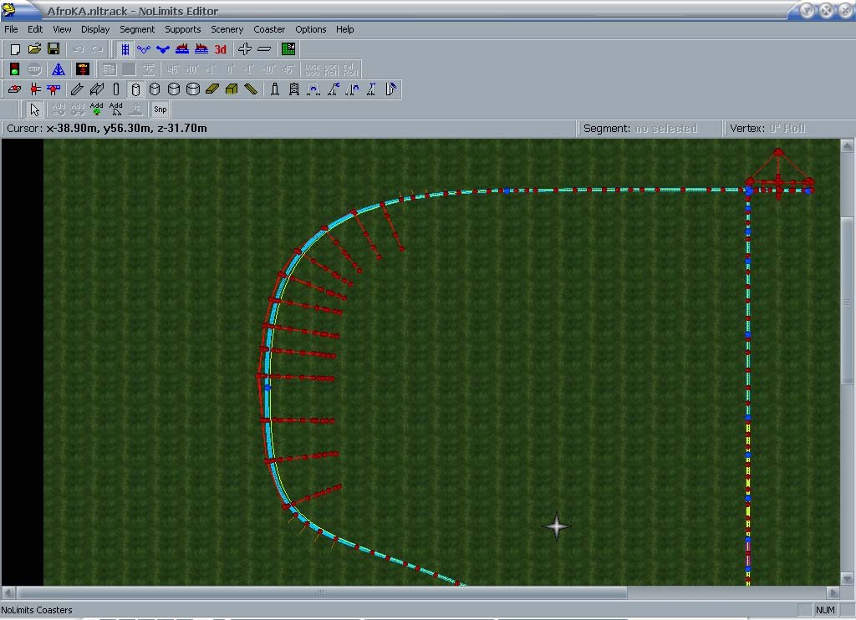Add the last prefab support icon
The height and width of the screenshot is (620, 856).
[391, 89]
